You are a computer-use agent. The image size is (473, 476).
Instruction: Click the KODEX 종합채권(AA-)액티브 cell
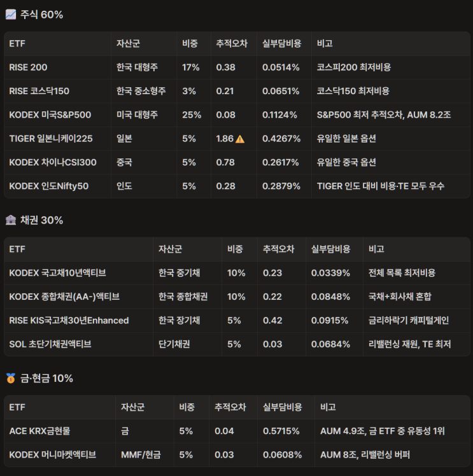point(64,297)
